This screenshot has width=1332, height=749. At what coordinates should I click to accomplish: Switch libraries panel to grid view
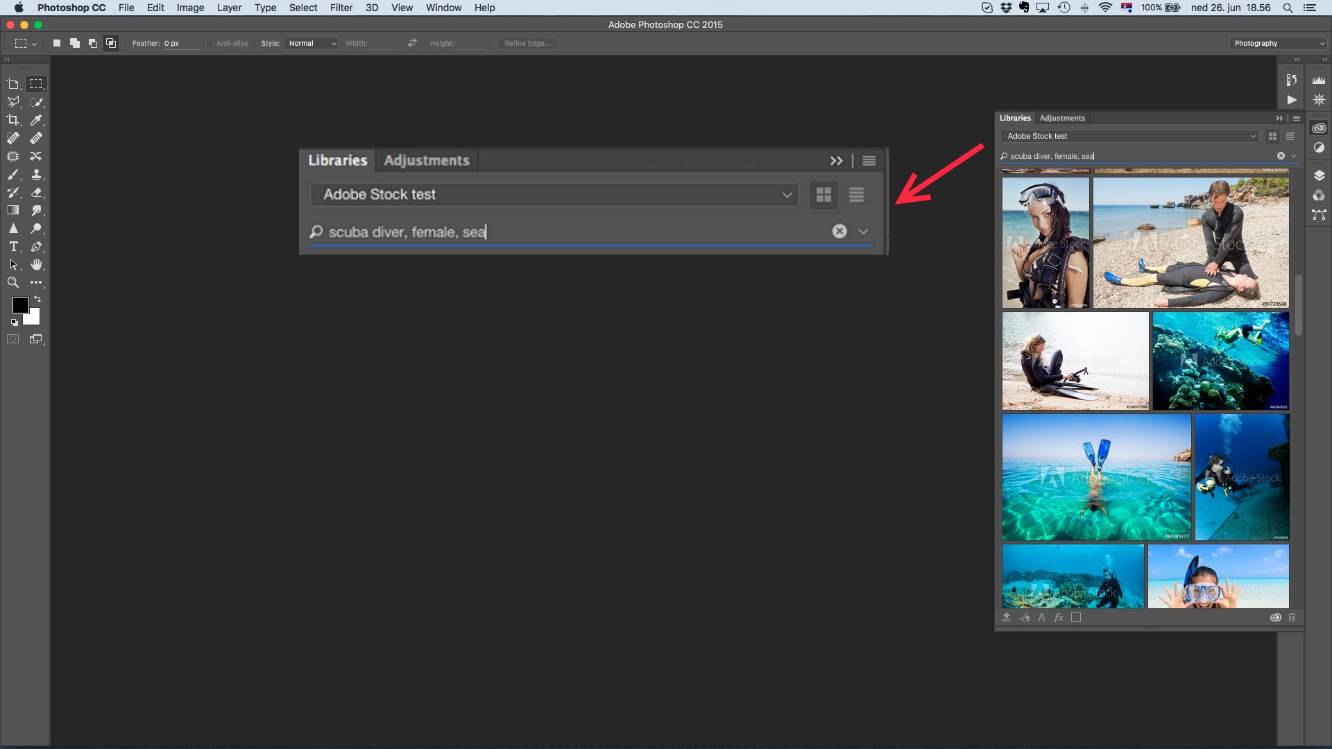[x=1272, y=137]
